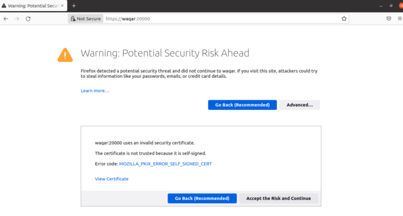403x216 pixels.
Task: Open the View Certificate link
Action: point(112,179)
